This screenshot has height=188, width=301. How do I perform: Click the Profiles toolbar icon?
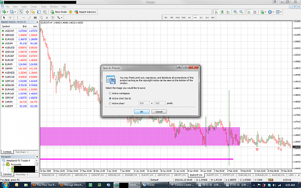[x=12, y=12]
